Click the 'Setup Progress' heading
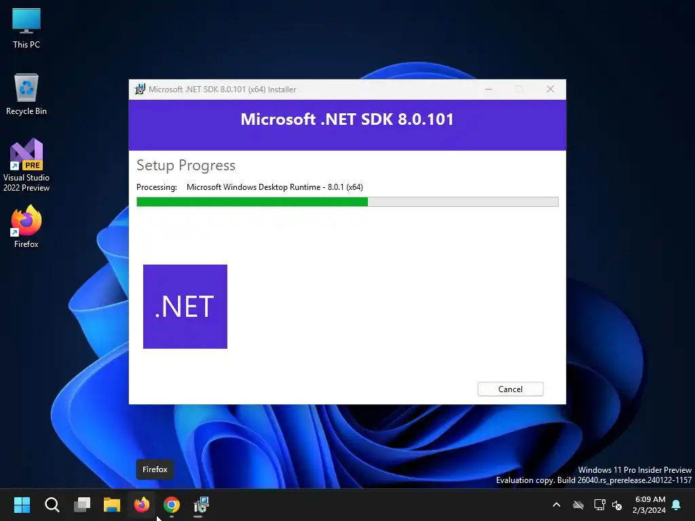 tap(186, 166)
